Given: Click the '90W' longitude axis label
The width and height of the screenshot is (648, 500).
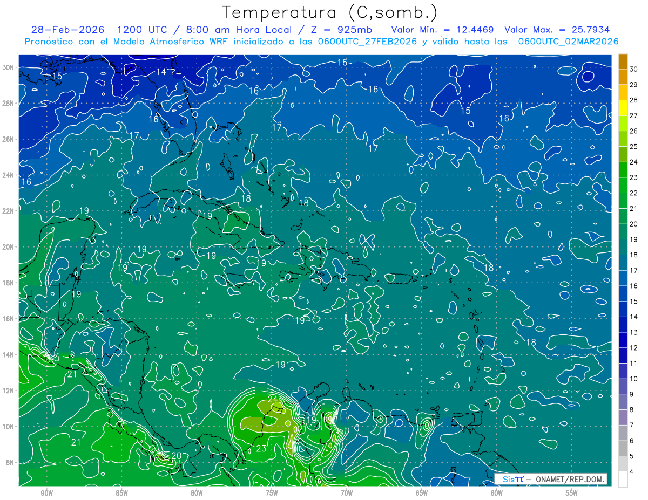Looking at the screenshot, I should (x=46, y=493).
